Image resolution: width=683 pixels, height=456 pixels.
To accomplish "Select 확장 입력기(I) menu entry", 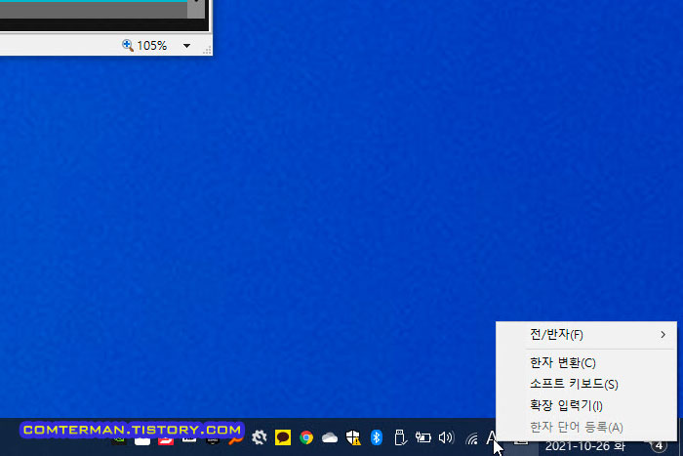I will point(586,405).
